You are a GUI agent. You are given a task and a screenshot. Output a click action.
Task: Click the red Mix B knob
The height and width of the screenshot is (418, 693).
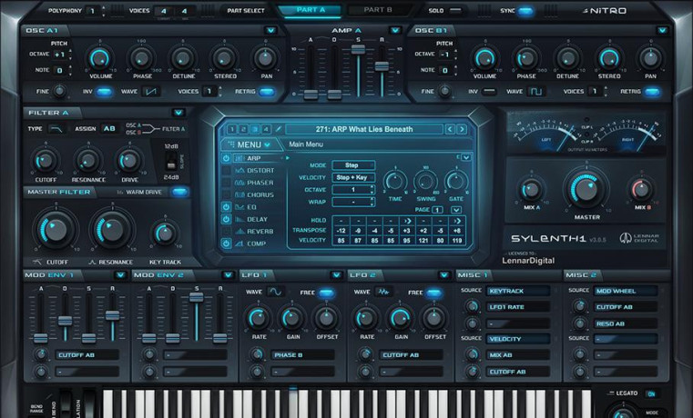642,190
